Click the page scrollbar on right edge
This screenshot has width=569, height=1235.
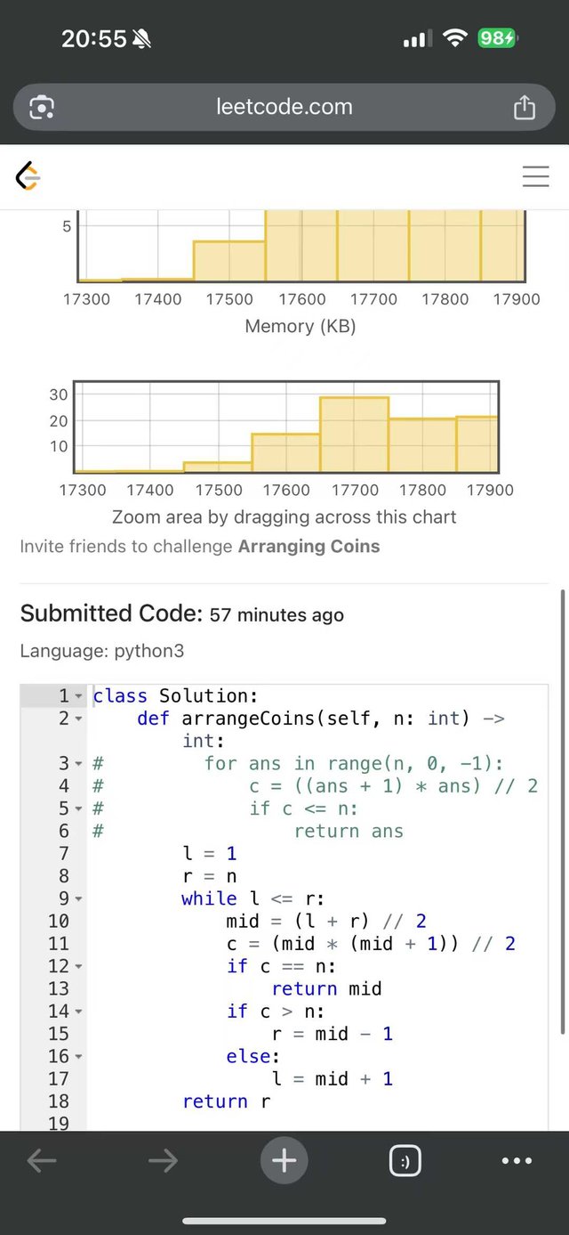tap(562, 810)
